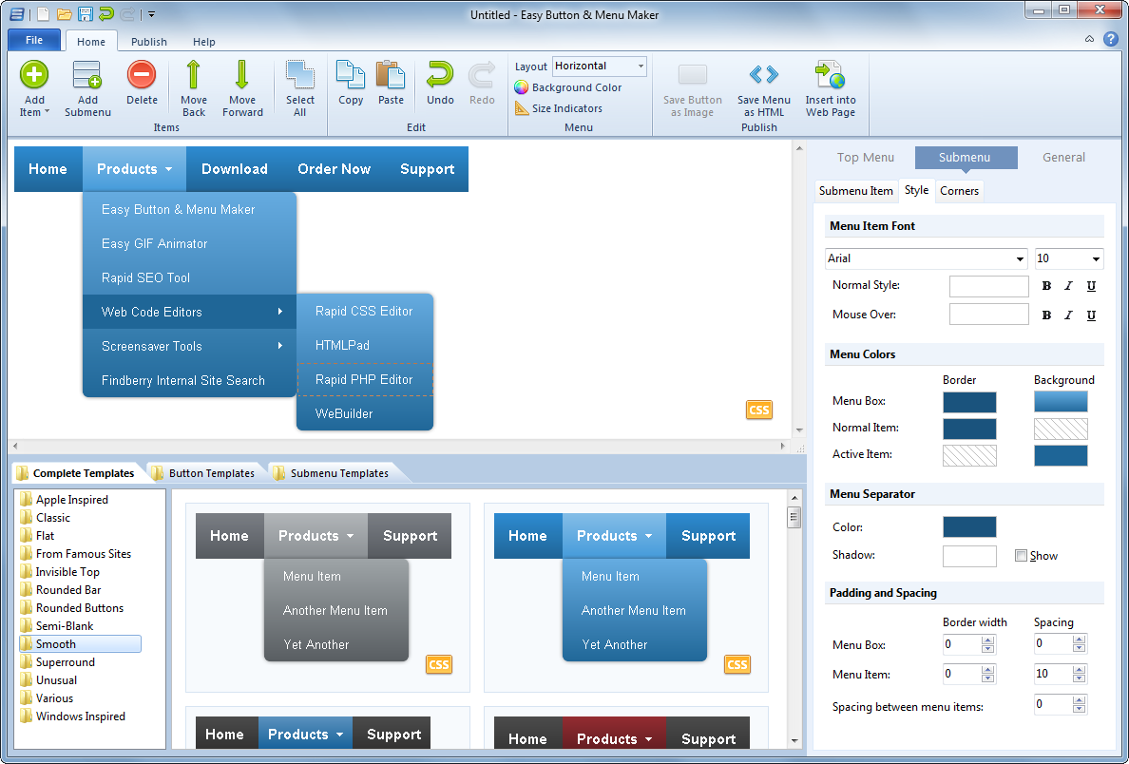Click the Undo icon in ribbon
The height and width of the screenshot is (764, 1129).
(440, 76)
